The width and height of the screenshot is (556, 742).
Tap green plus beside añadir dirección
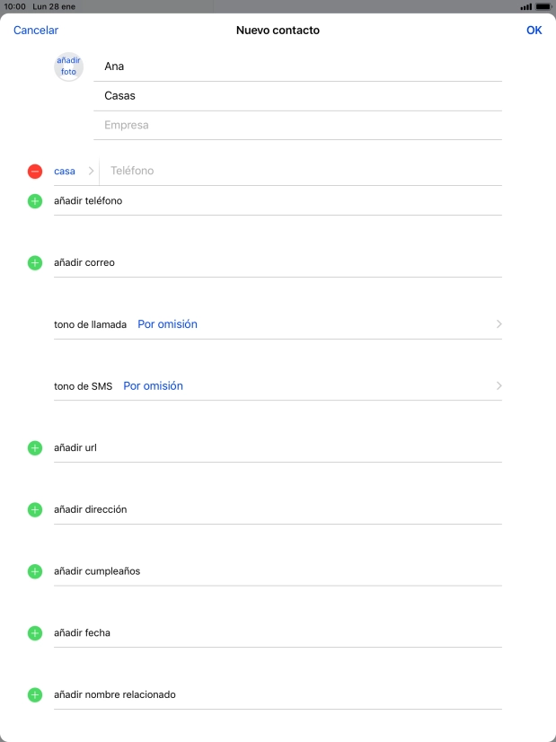(35, 509)
